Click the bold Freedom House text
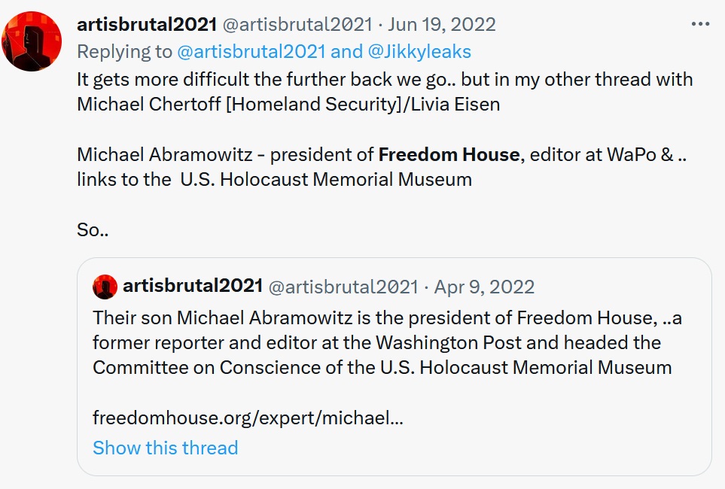 [449, 155]
